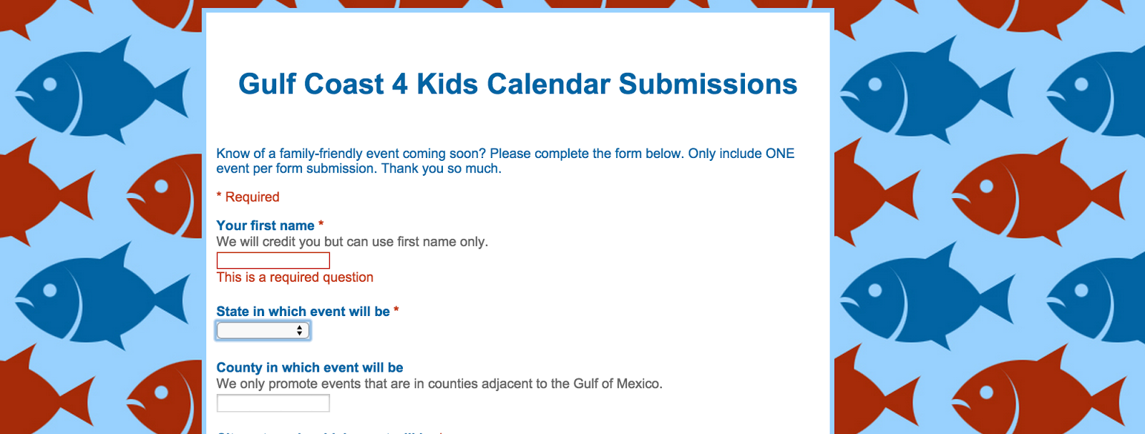Click the blue fish immediately right of the title
Viewport: 1145px width, 434px height.
923,89
